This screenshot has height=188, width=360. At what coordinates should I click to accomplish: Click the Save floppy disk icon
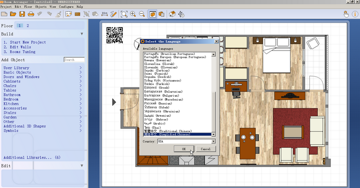click(22, 14)
